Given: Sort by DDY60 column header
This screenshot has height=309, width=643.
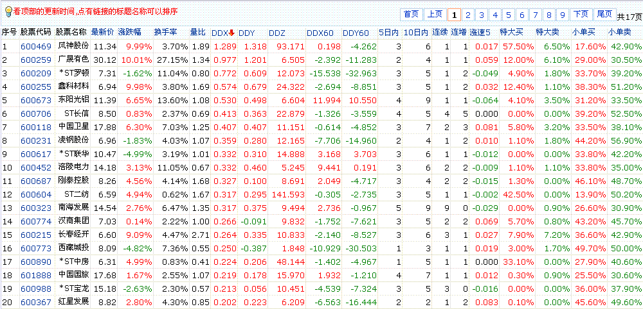Looking at the screenshot, I should (x=356, y=33).
